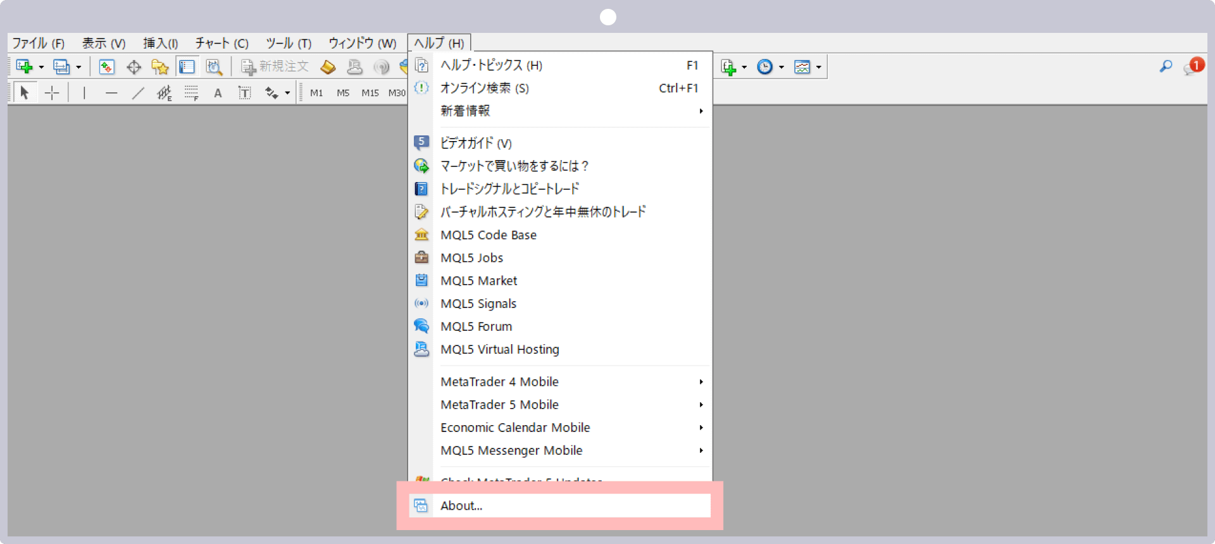Toggle the Strategy Tester magnifier icon

pos(214,66)
